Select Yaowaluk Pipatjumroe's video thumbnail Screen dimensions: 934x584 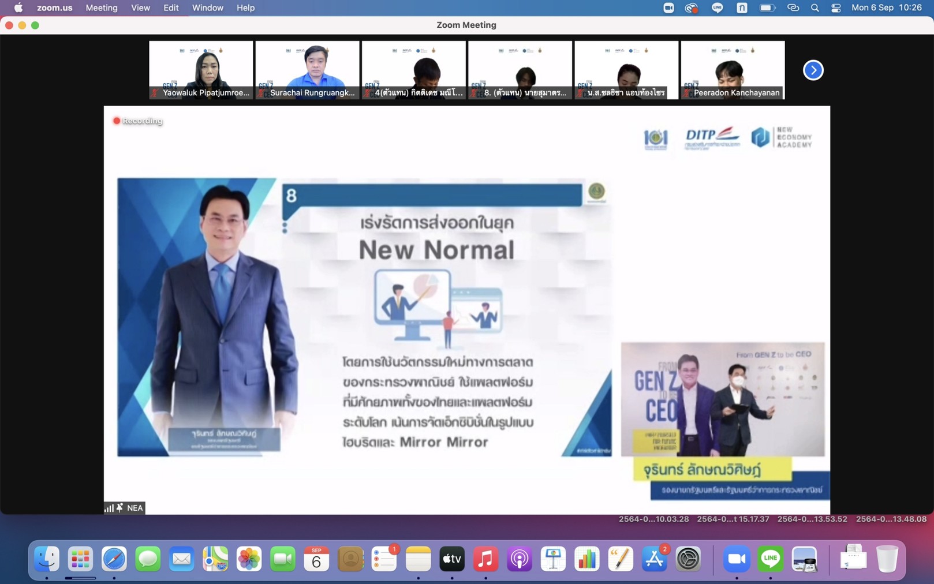201,70
